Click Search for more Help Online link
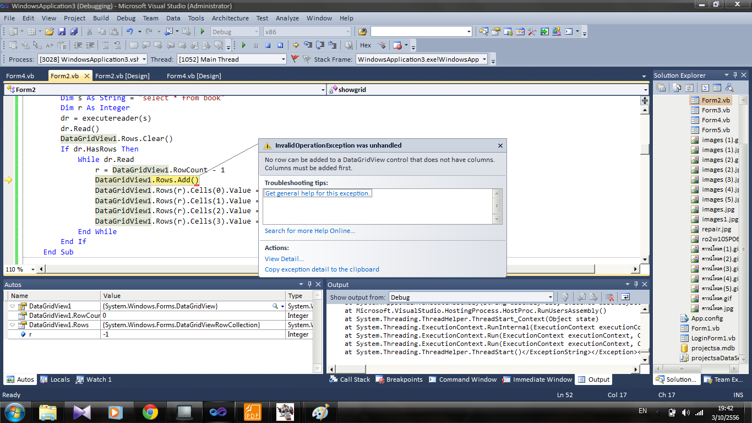The width and height of the screenshot is (752, 423). [x=310, y=231]
